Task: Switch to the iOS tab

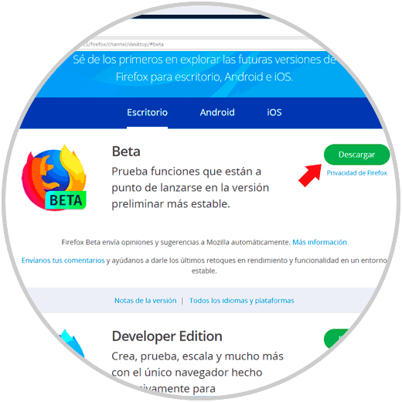Action: coord(274,113)
